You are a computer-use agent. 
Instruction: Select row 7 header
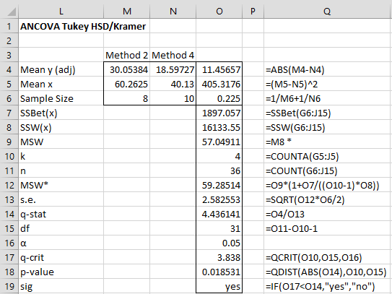[x=9, y=113]
